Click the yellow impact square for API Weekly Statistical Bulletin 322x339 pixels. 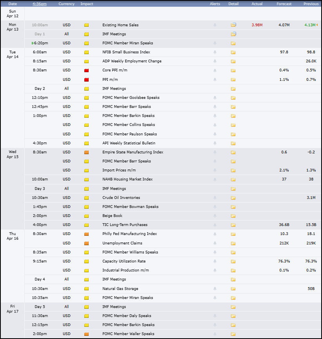click(86, 143)
